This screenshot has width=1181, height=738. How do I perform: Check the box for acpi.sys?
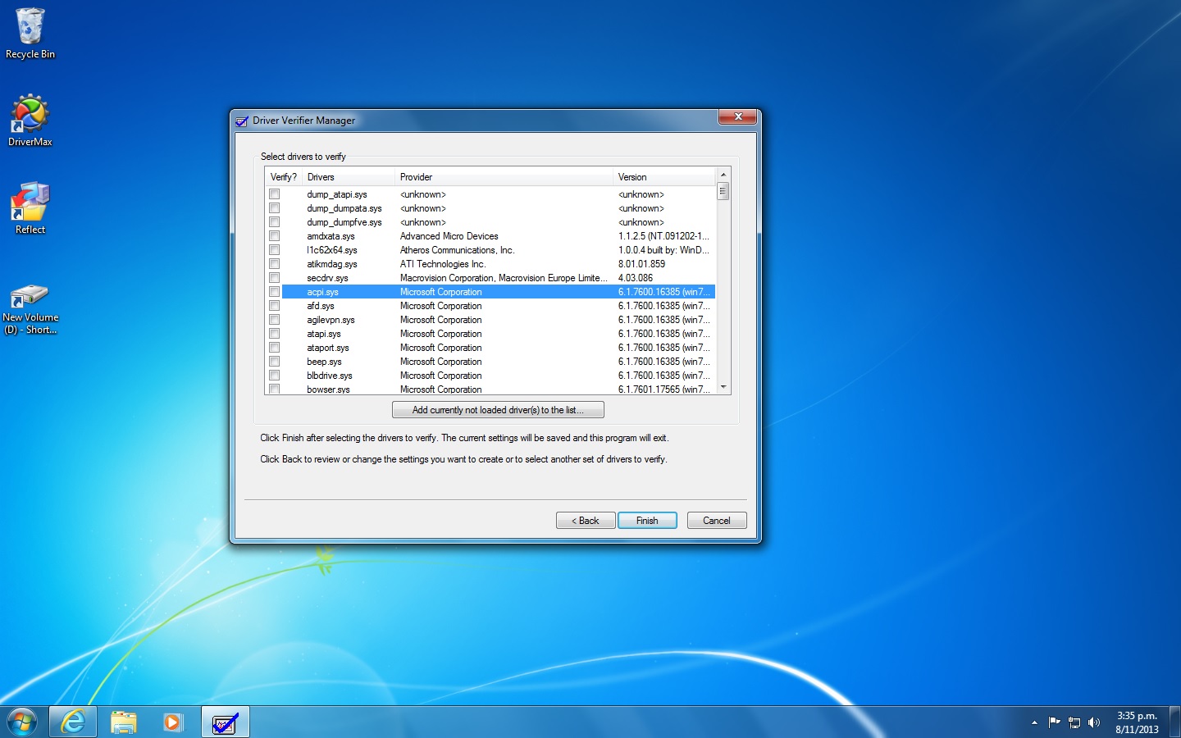point(275,292)
